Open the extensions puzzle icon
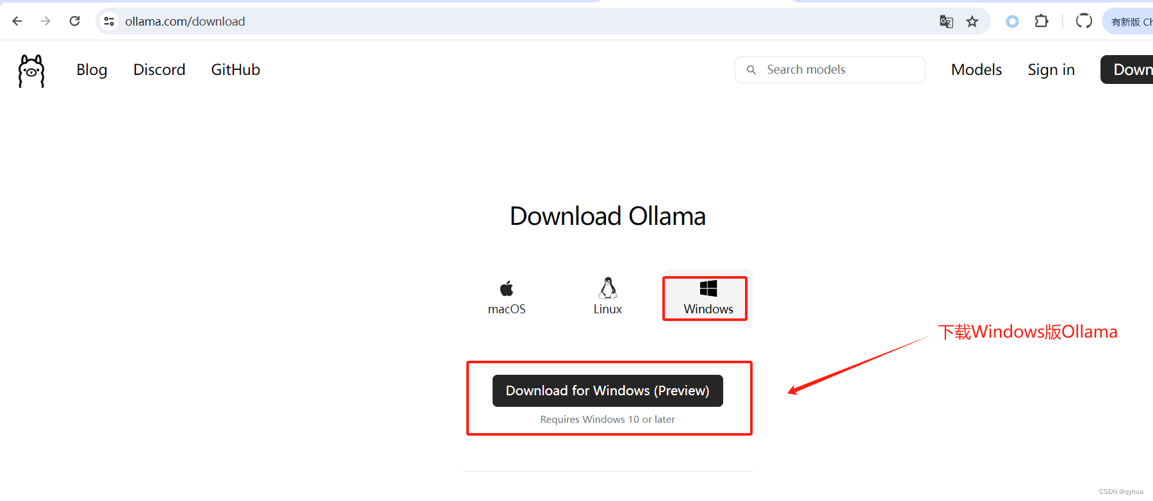This screenshot has height=501, width=1153. click(1042, 21)
